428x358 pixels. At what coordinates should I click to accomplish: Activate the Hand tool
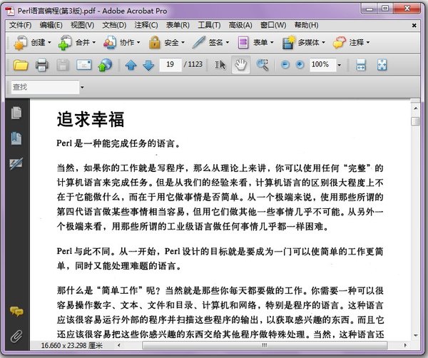241,65
